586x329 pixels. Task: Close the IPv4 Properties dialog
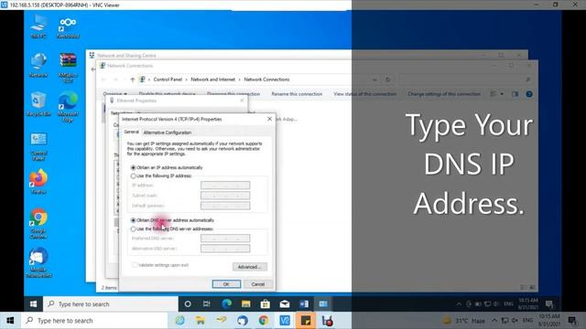[269, 119]
